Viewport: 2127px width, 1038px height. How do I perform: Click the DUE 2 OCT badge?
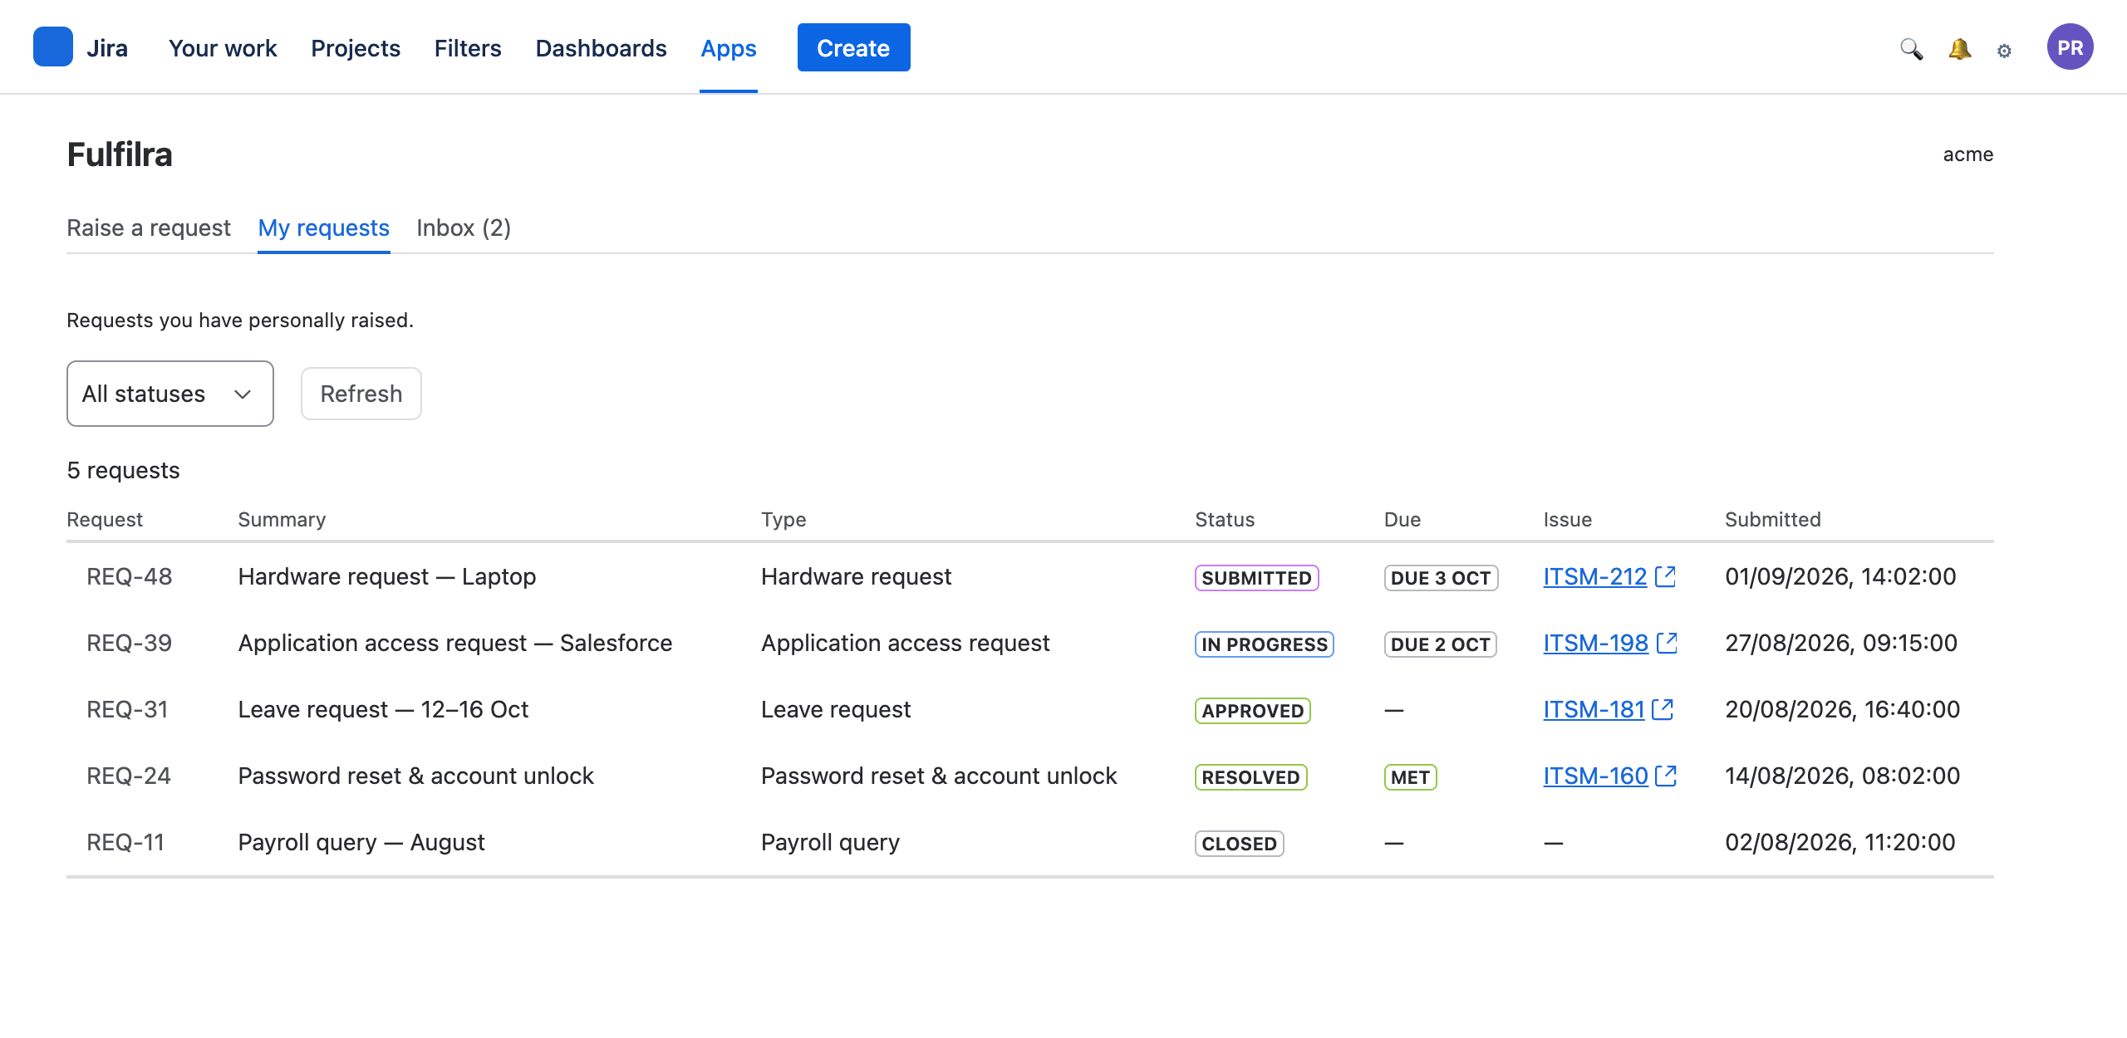[x=1441, y=644]
